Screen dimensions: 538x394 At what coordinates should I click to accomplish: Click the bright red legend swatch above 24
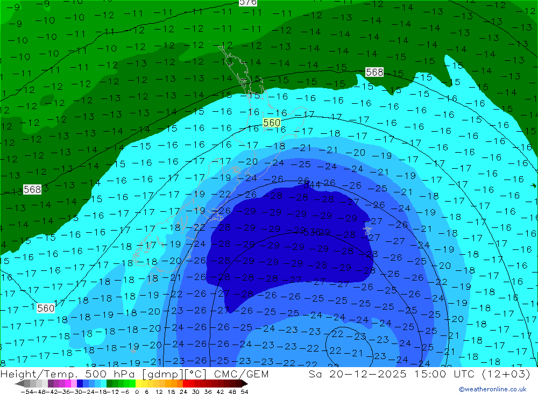pyautogui.click(x=186, y=383)
